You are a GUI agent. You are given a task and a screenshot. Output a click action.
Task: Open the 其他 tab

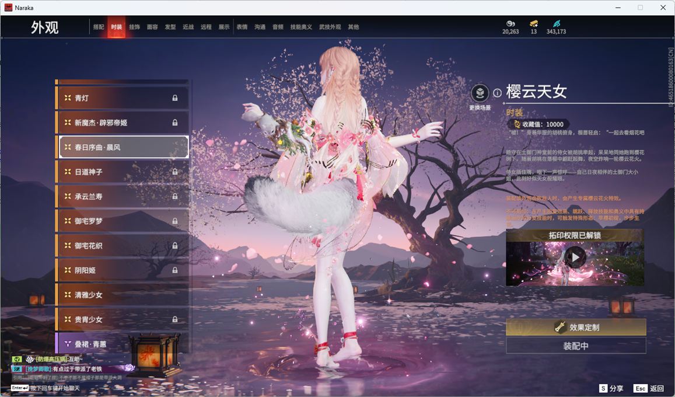(x=353, y=27)
